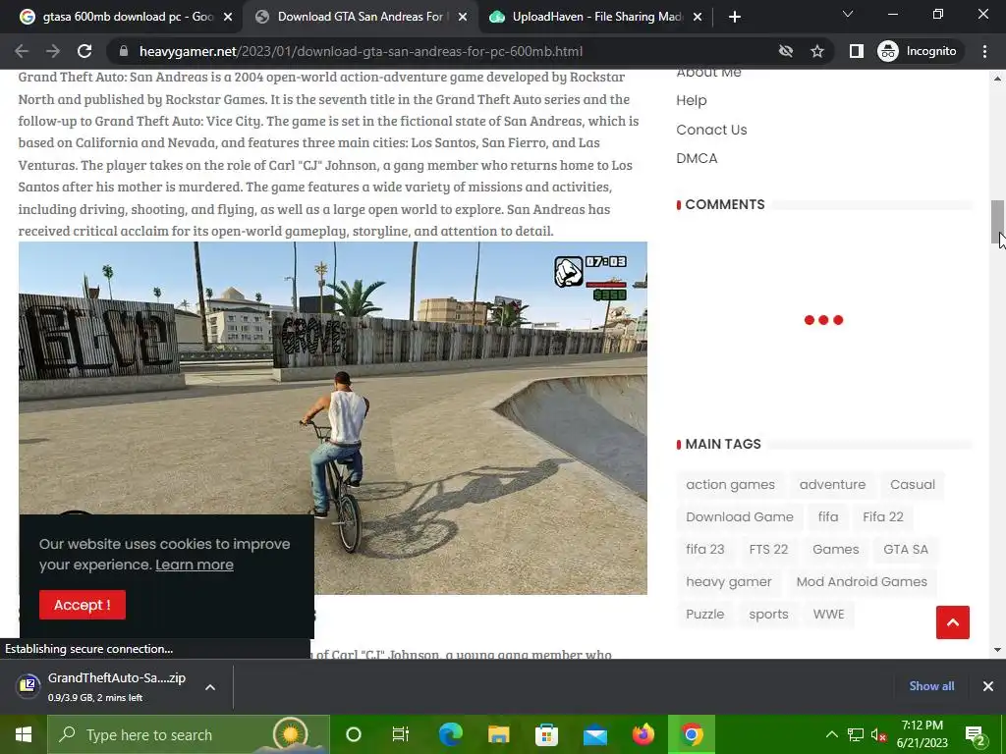
Task: Open a new browser tab
Action: click(x=735, y=17)
